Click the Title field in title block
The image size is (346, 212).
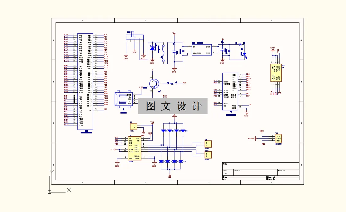pyautogui.click(x=261, y=166)
